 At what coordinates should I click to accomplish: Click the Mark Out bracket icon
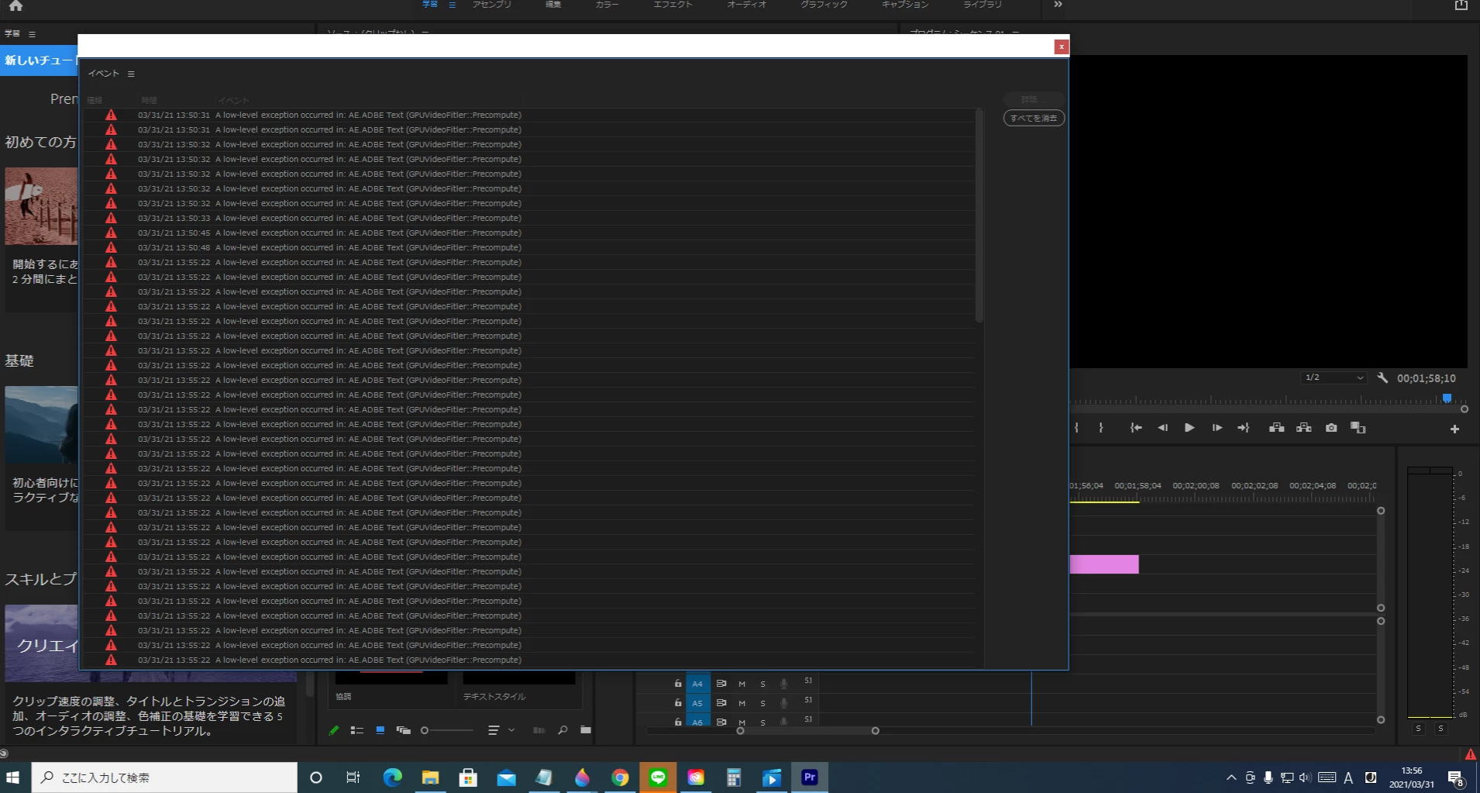[x=1101, y=428]
